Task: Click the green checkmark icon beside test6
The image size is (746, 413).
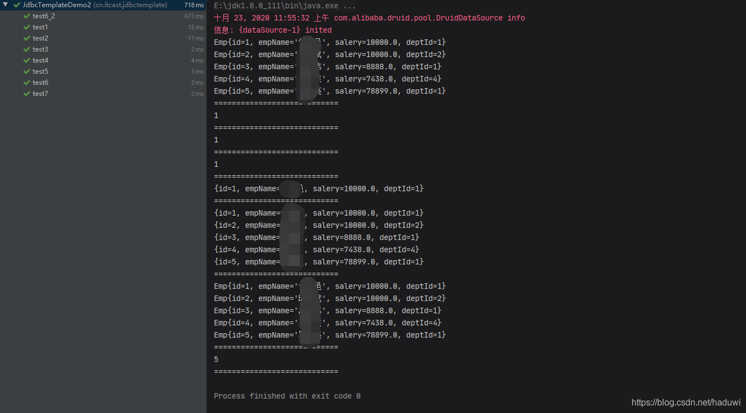Action: (27, 83)
